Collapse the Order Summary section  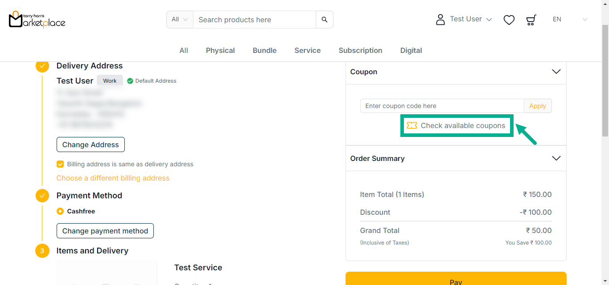556,158
